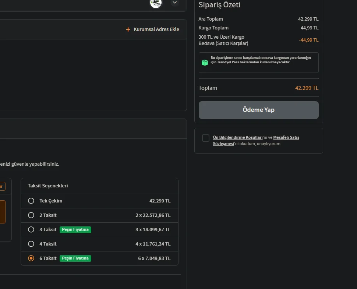Click the round profile avatar at top
357x289 pixels.
(x=156, y=3)
